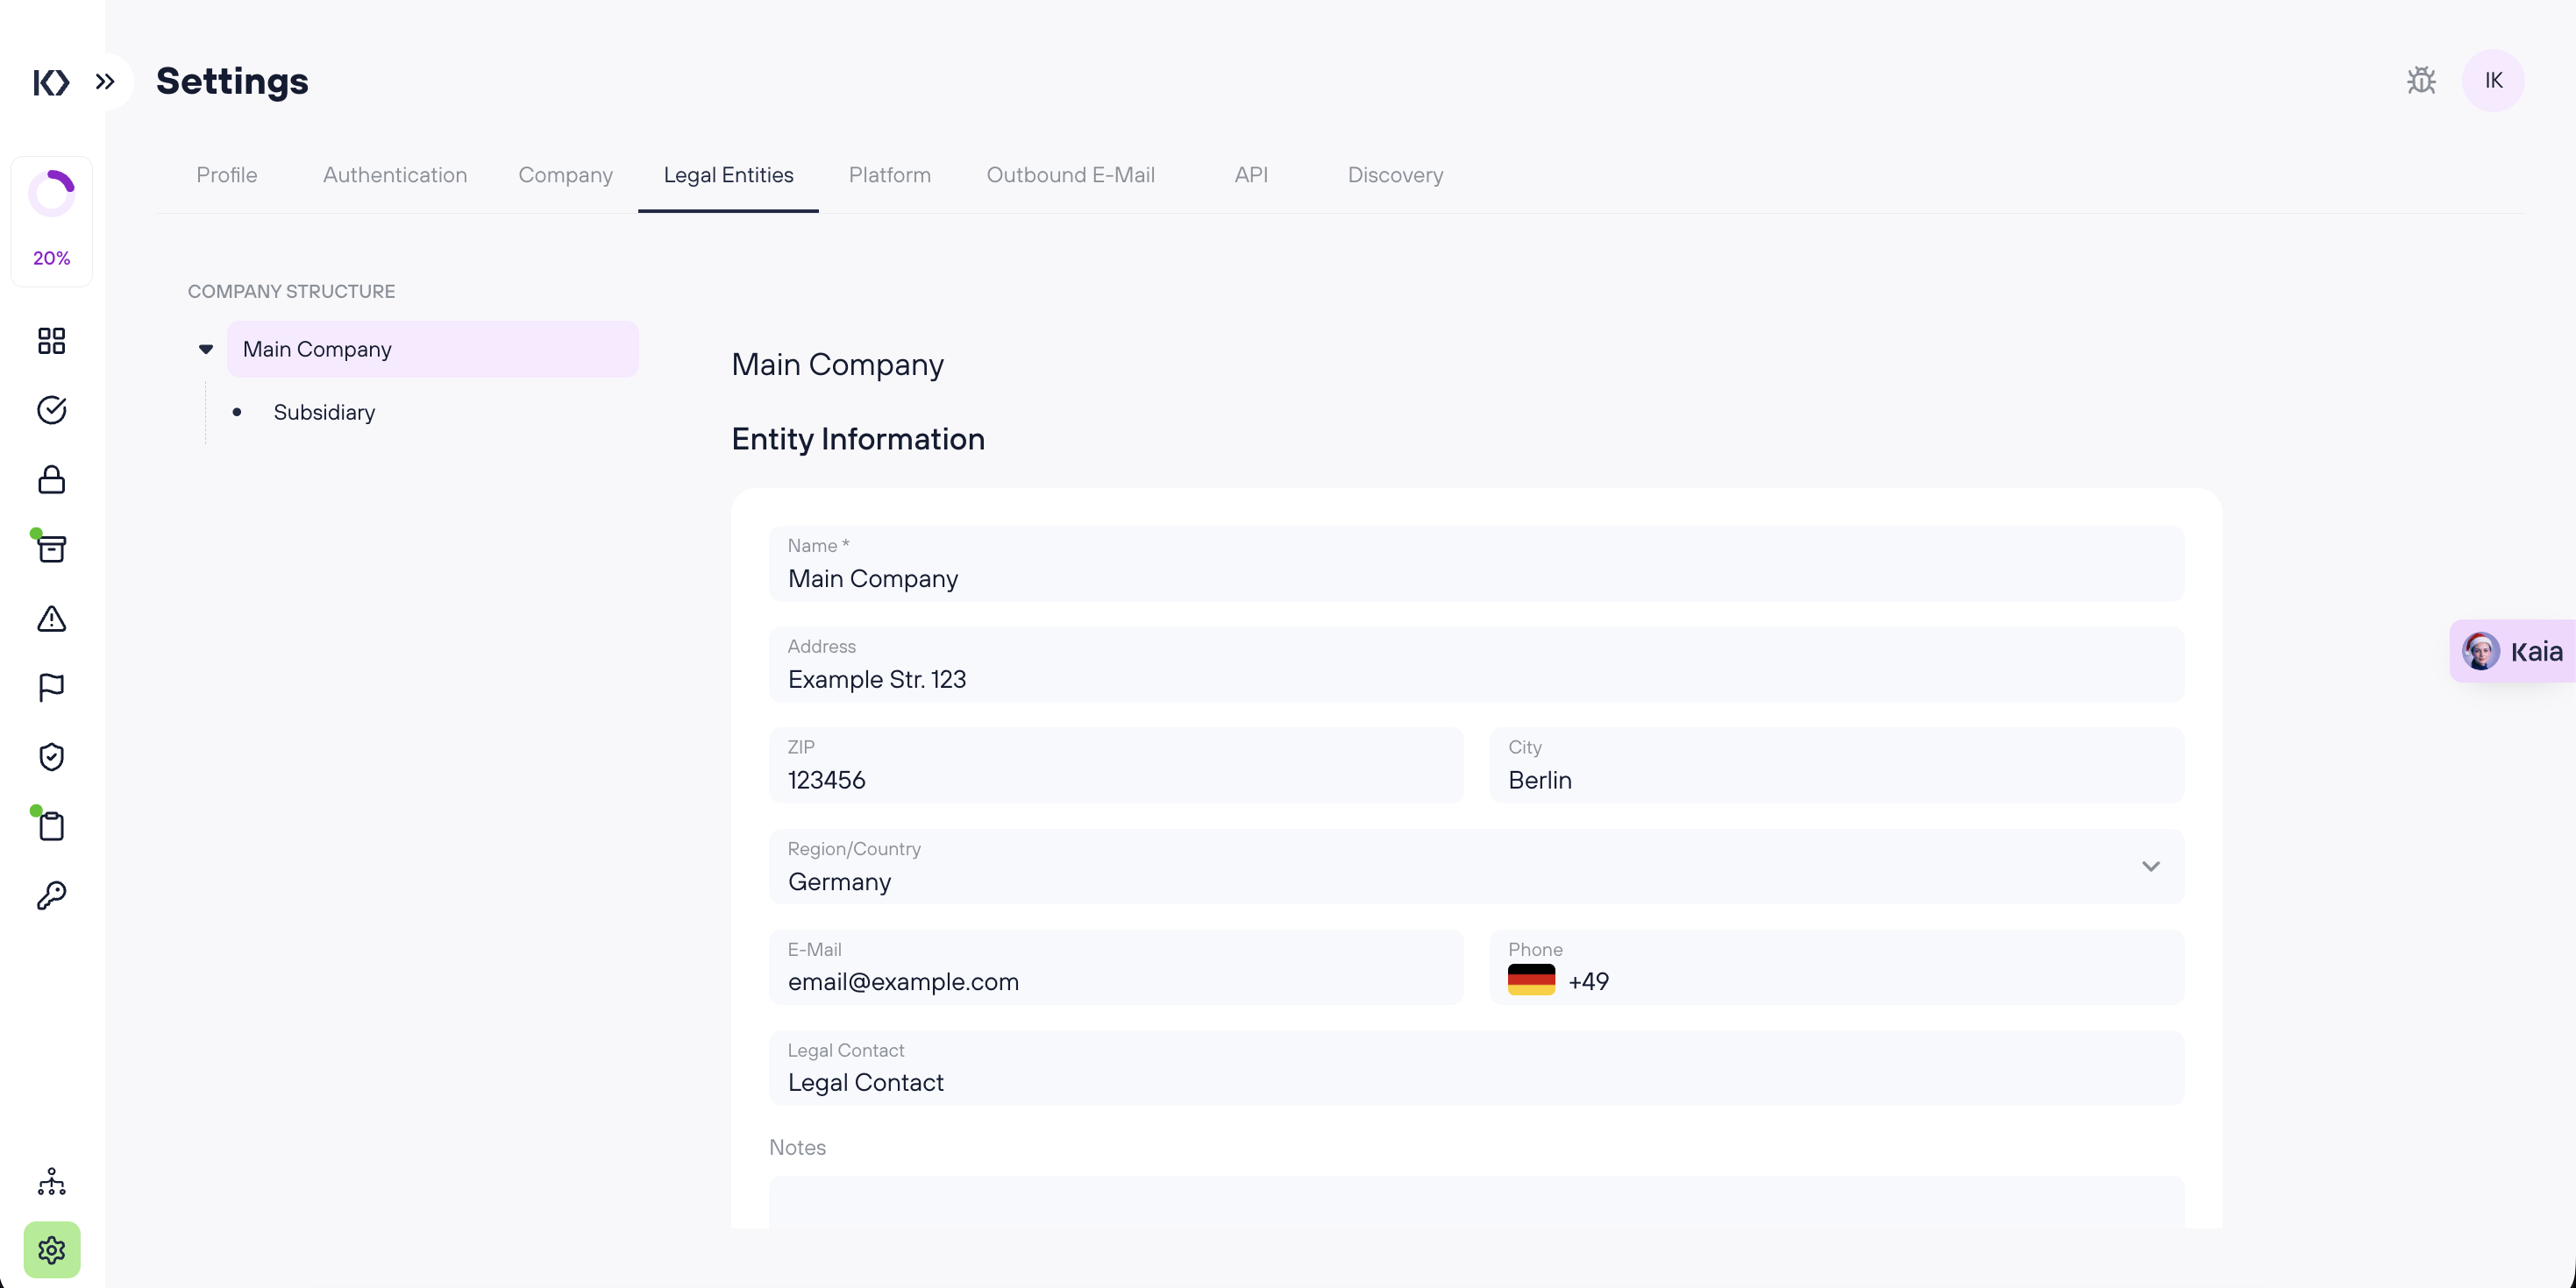Screen dimensions: 2576x1288
Task: Click the bug report icon
Action: (x=2420, y=80)
